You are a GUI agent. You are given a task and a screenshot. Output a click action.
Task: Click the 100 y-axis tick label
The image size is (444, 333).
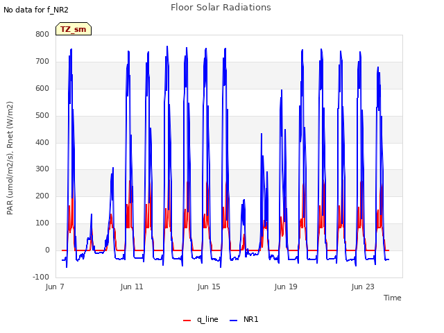pyautogui.click(x=42, y=223)
